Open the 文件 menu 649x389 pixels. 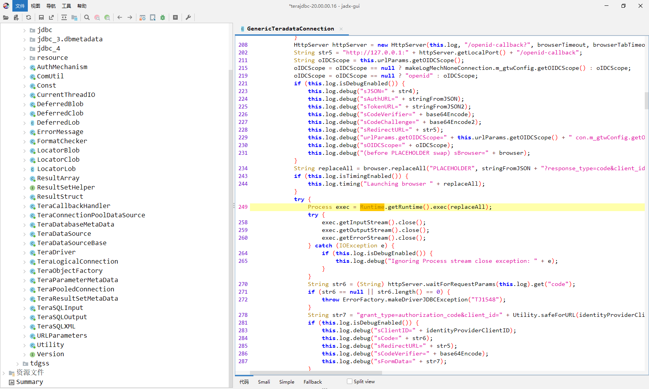(20, 6)
